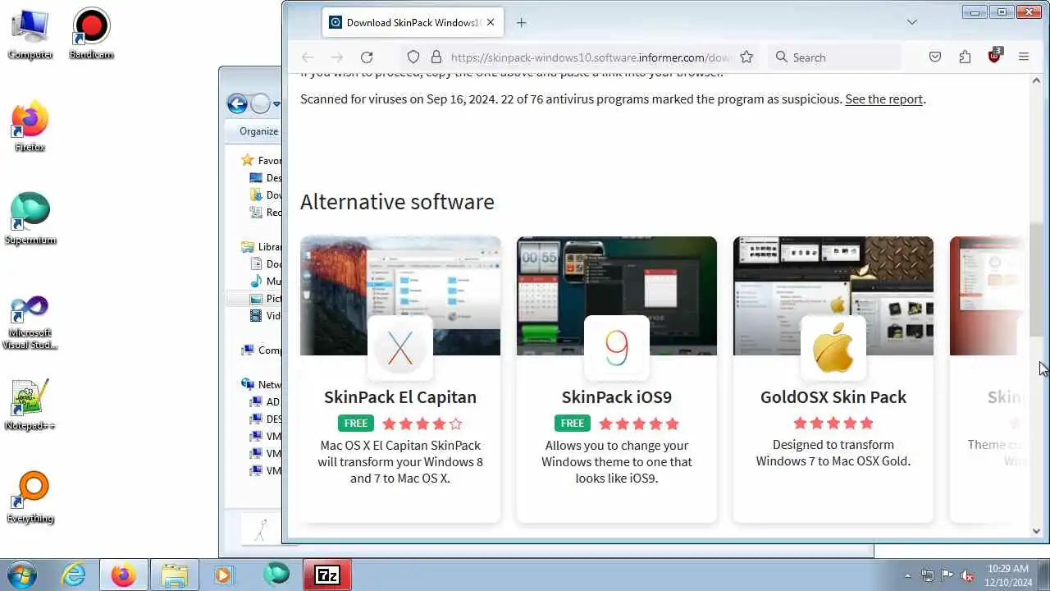The width and height of the screenshot is (1050, 591).
Task: Click the muted volume tray icon
Action: point(967,575)
